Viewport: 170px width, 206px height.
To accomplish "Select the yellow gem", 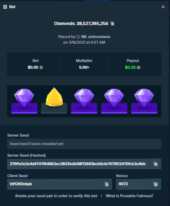I will click(54, 97).
